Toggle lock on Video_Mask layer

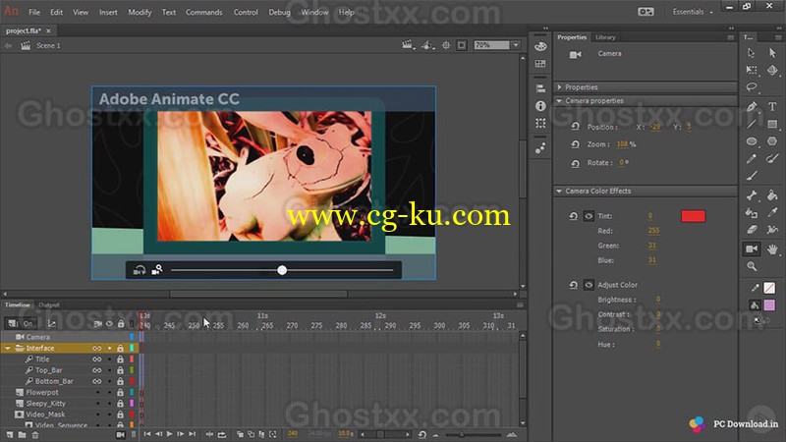(120, 414)
